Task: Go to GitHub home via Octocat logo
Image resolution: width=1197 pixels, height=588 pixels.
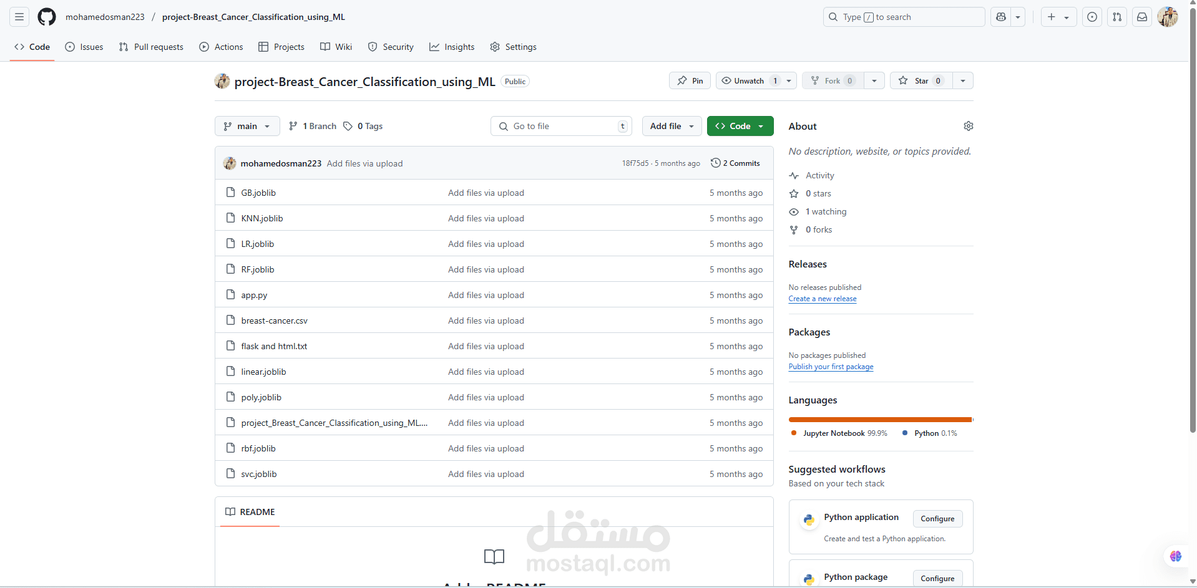Action: point(47,17)
